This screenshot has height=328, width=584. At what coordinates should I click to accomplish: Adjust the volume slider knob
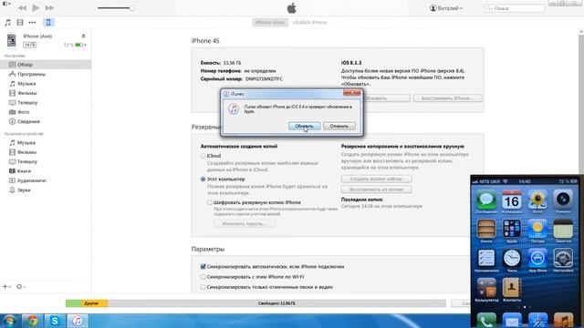coord(131,8)
